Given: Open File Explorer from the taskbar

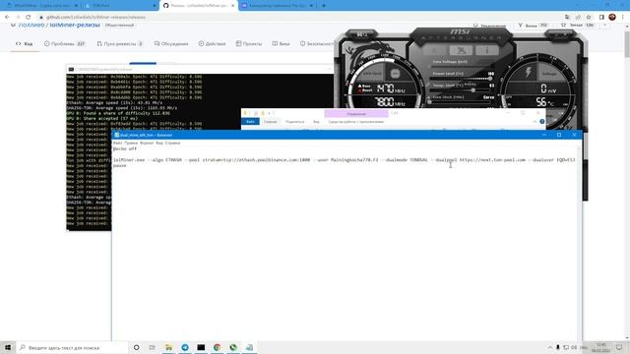Looking at the screenshot, I should pos(168,347).
